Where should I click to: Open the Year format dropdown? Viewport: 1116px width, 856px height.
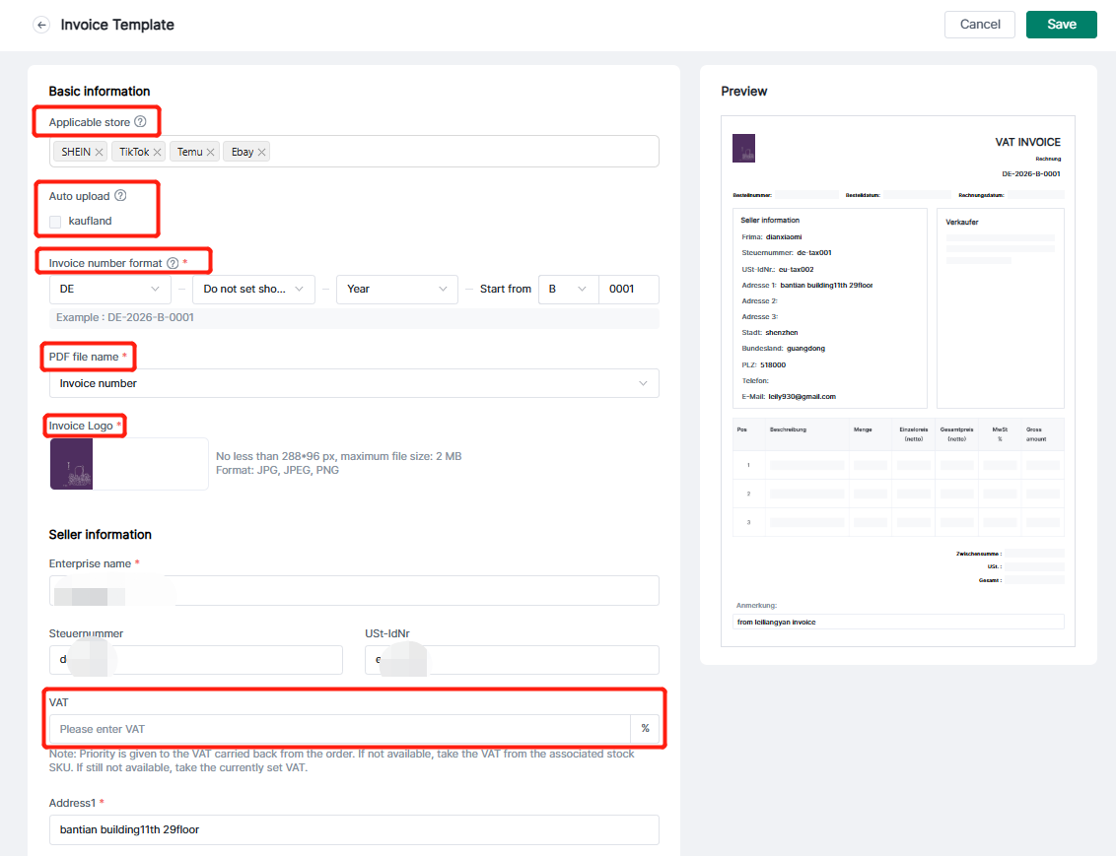tap(396, 289)
